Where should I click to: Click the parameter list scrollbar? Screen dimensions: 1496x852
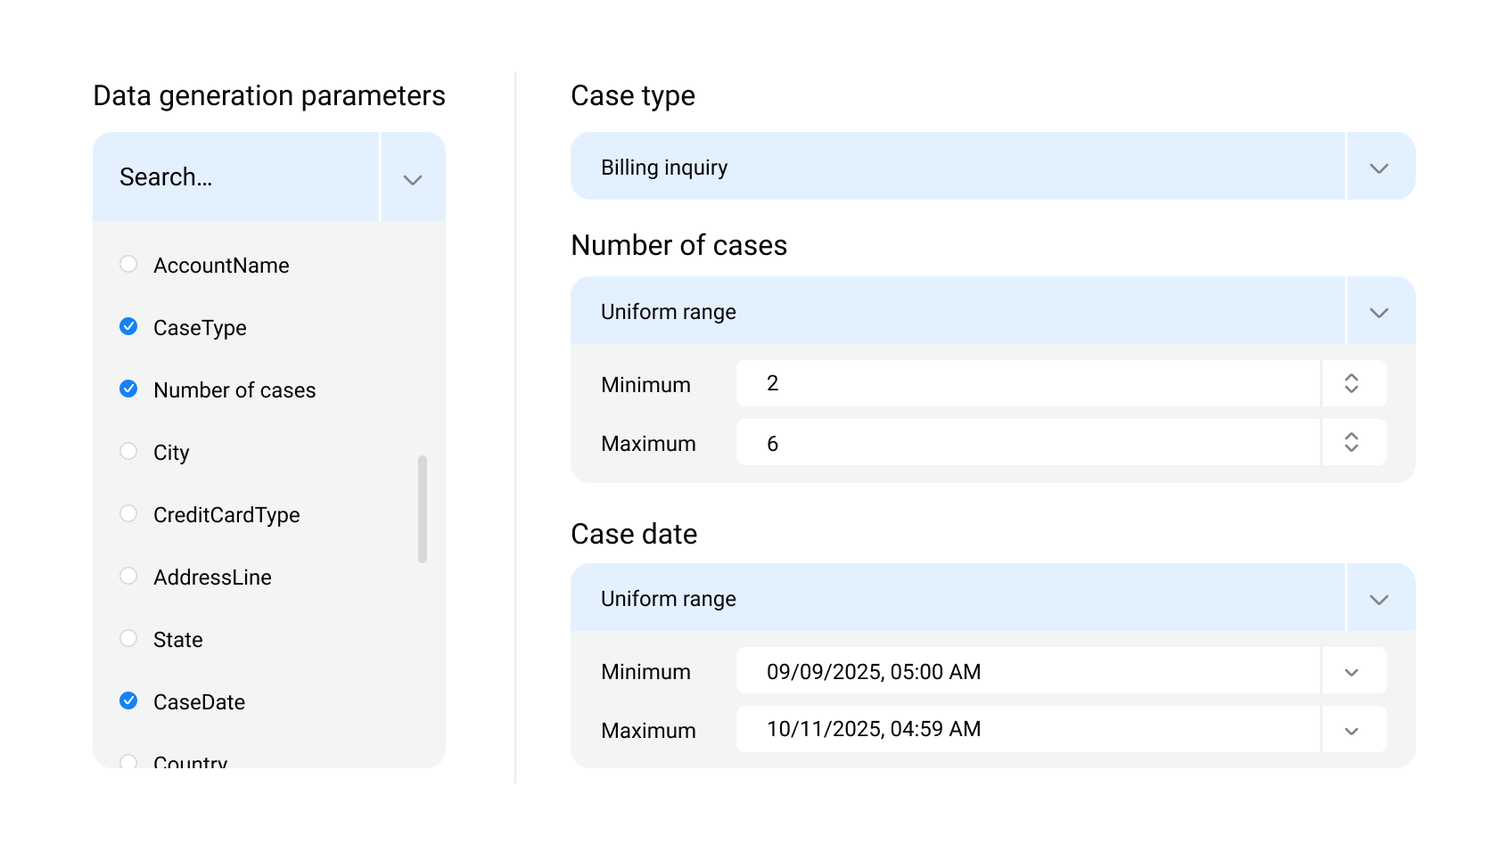click(x=423, y=509)
